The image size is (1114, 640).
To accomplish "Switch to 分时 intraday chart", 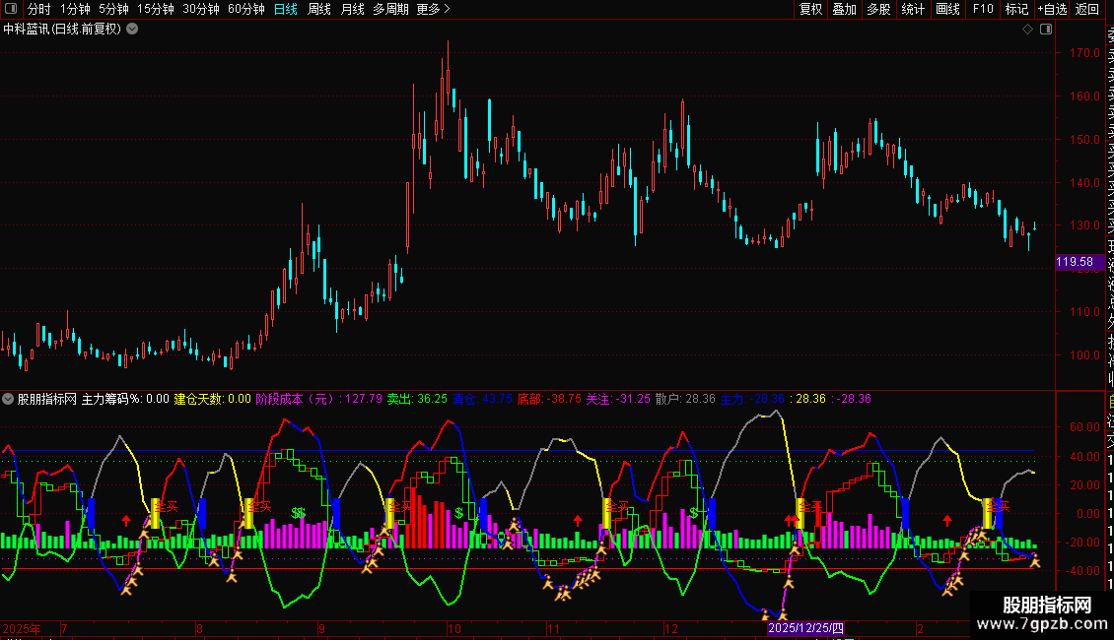I will click(x=39, y=9).
